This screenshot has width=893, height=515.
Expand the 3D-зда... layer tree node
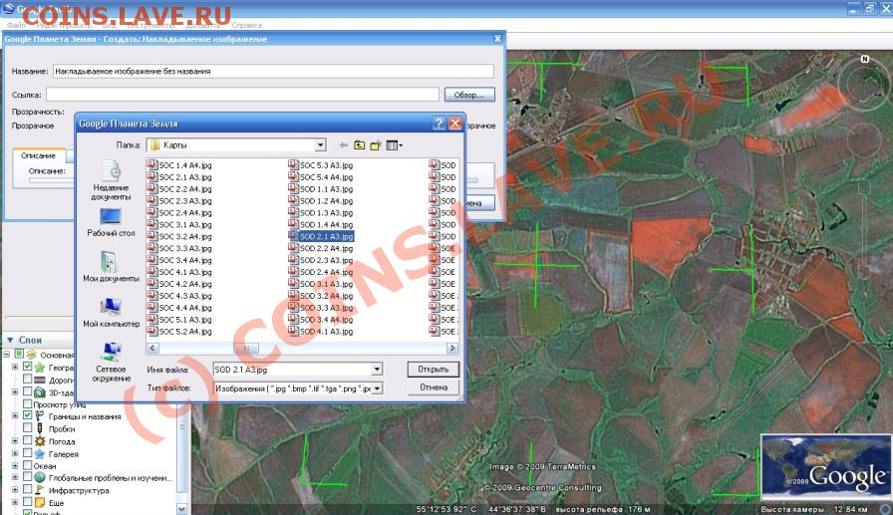[15, 392]
